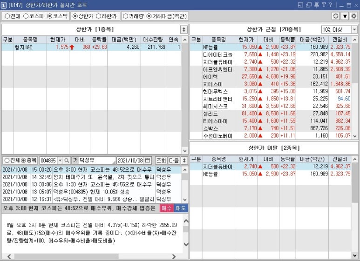Click right arrow of news article horizontal scrollbar

[174, 256]
